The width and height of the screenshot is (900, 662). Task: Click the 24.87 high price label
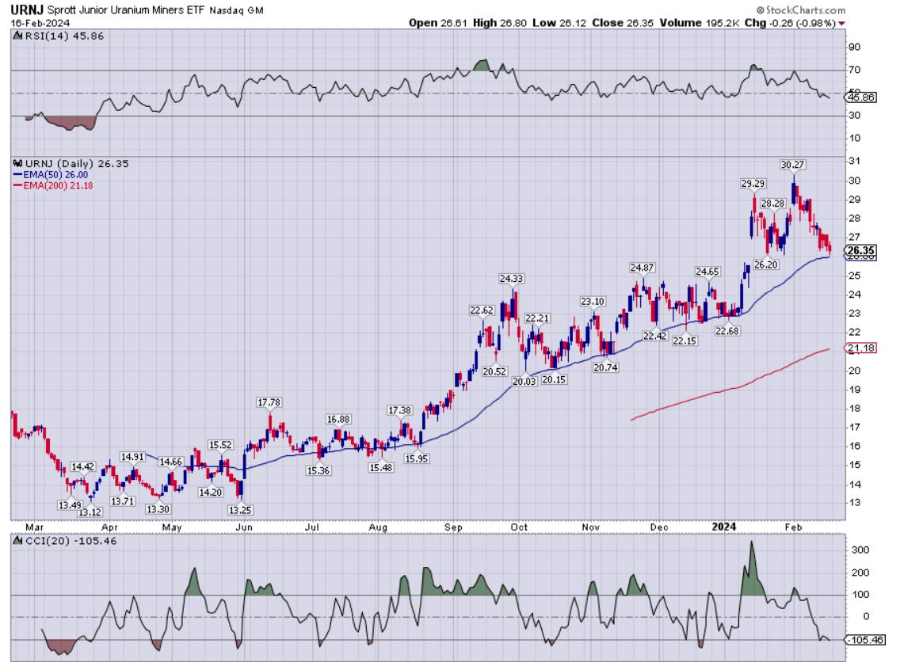click(642, 268)
